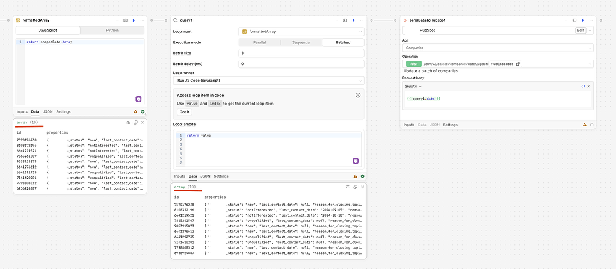Click the green success check in formattedArray footer

[143, 112]
